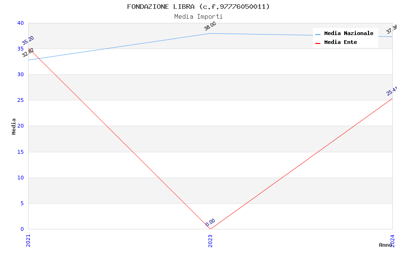Click the subtitle Media Importi
Image resolution: width=397 pixels, height=257 pixels.
pyautogui.click(x=198, y=16)
